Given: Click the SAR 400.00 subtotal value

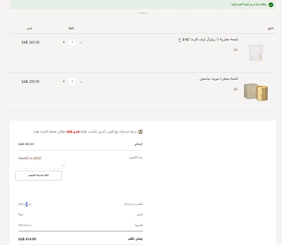Looking at the screenshot, I should coord(26,144).
